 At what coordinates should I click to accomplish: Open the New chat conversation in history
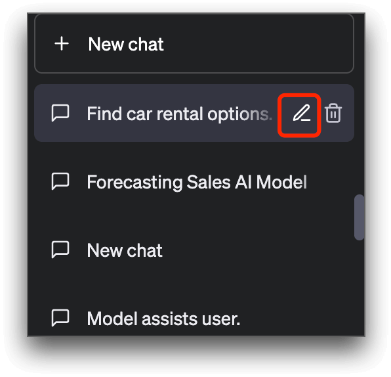[194, 250]
